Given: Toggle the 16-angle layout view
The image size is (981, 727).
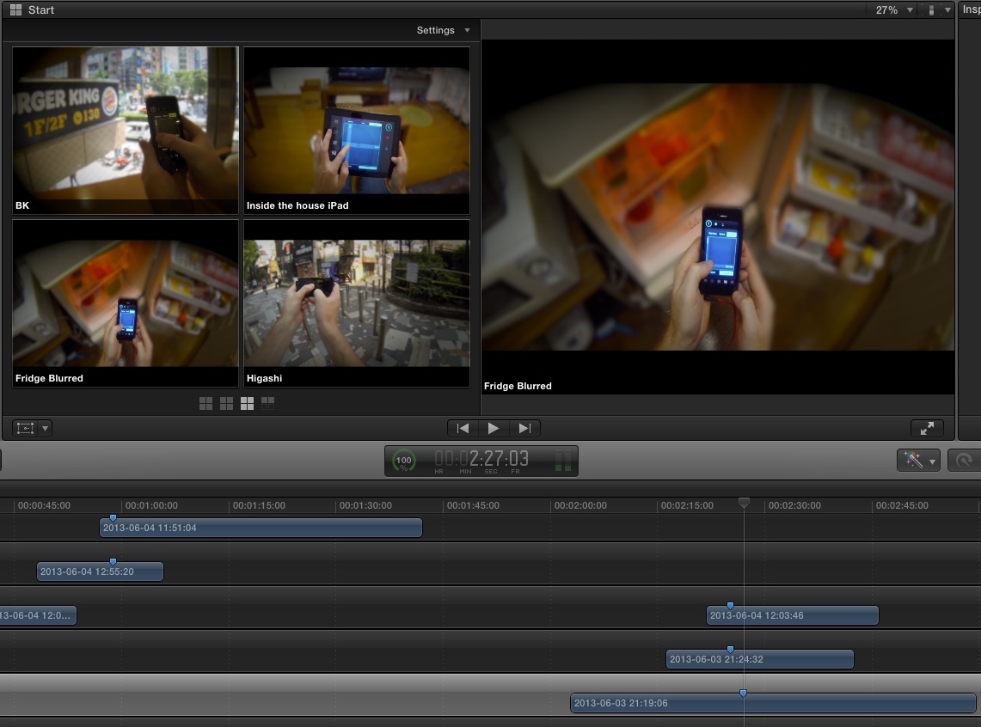Looking at the screenshot, I should (x=267, y=402).
